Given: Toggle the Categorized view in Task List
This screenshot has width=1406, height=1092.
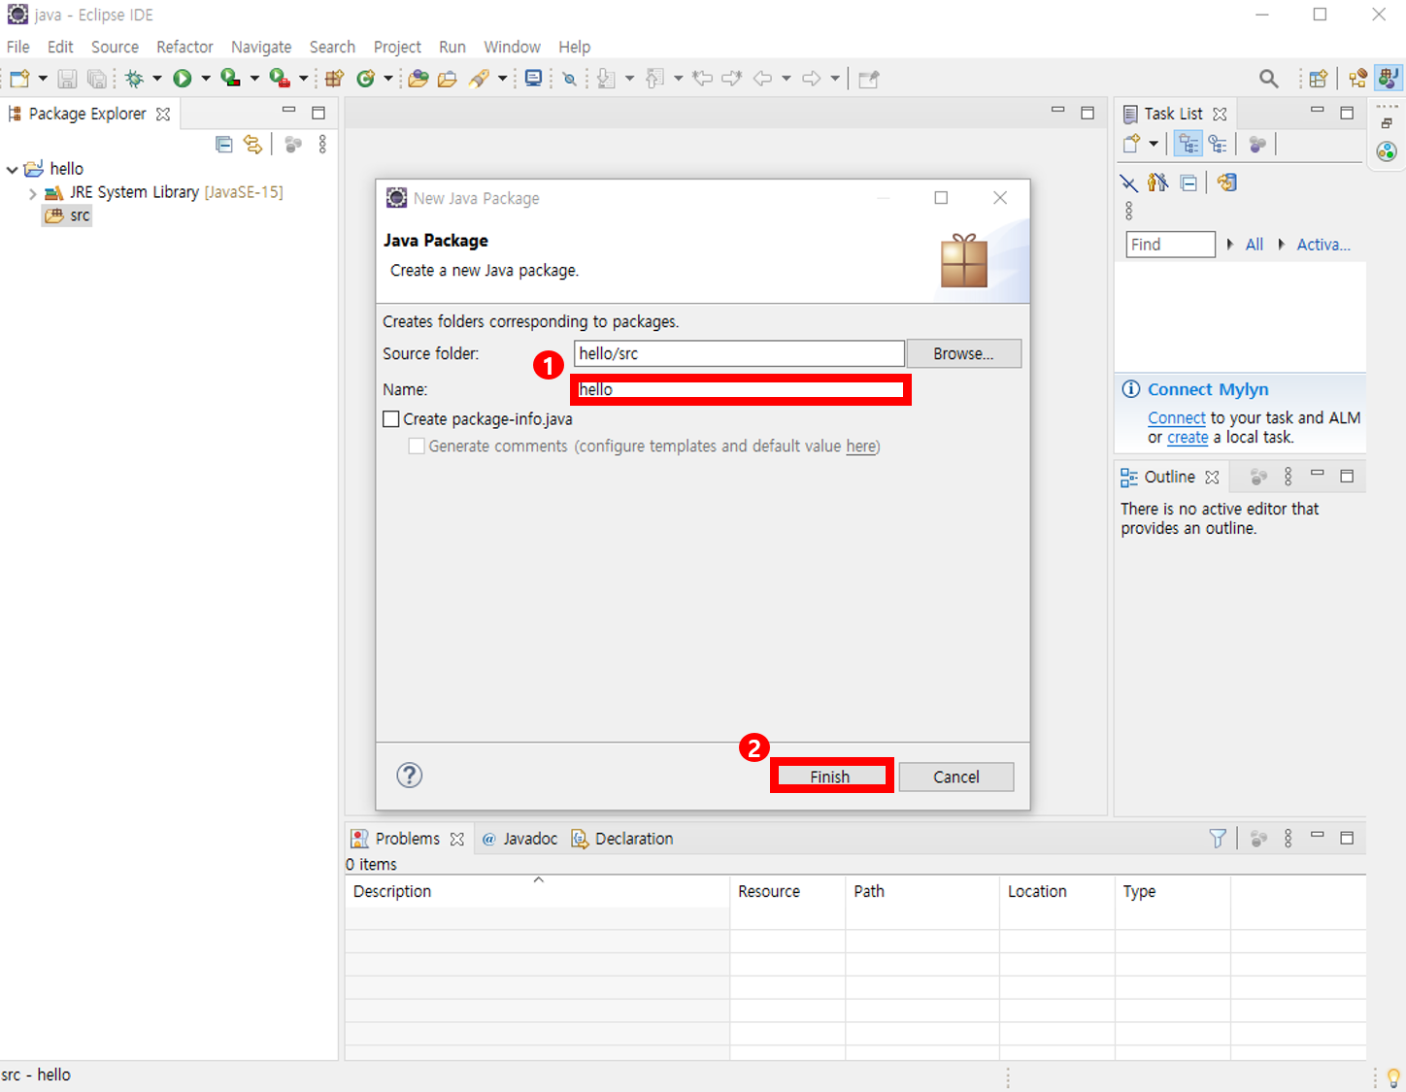Looking at the screenshot, I should [1188, 145].
